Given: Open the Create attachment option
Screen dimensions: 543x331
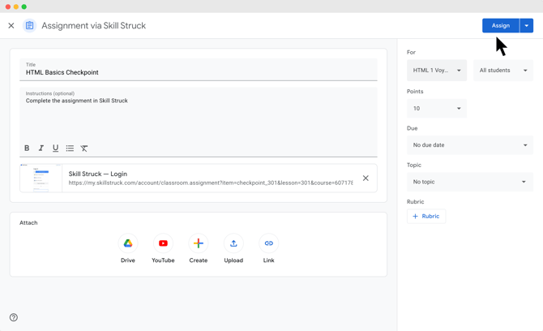Looking at the screenshot, I should [x=199, y=243].
